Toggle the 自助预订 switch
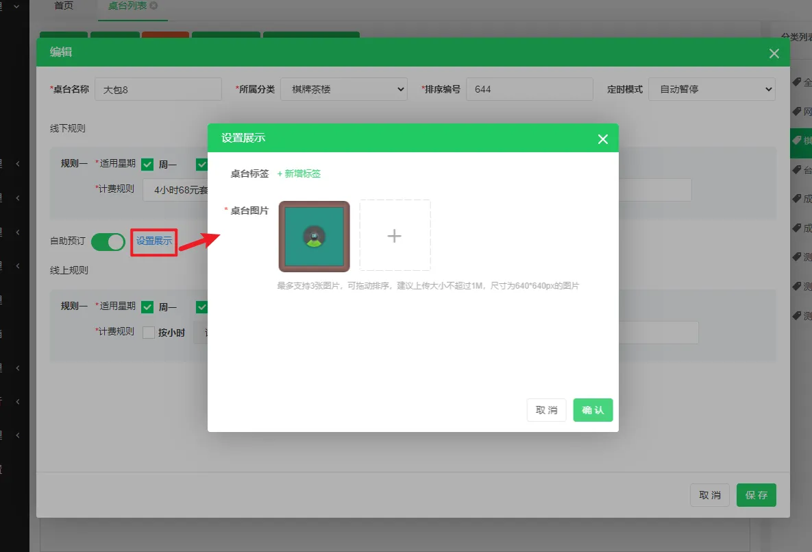 pos(108,241)
